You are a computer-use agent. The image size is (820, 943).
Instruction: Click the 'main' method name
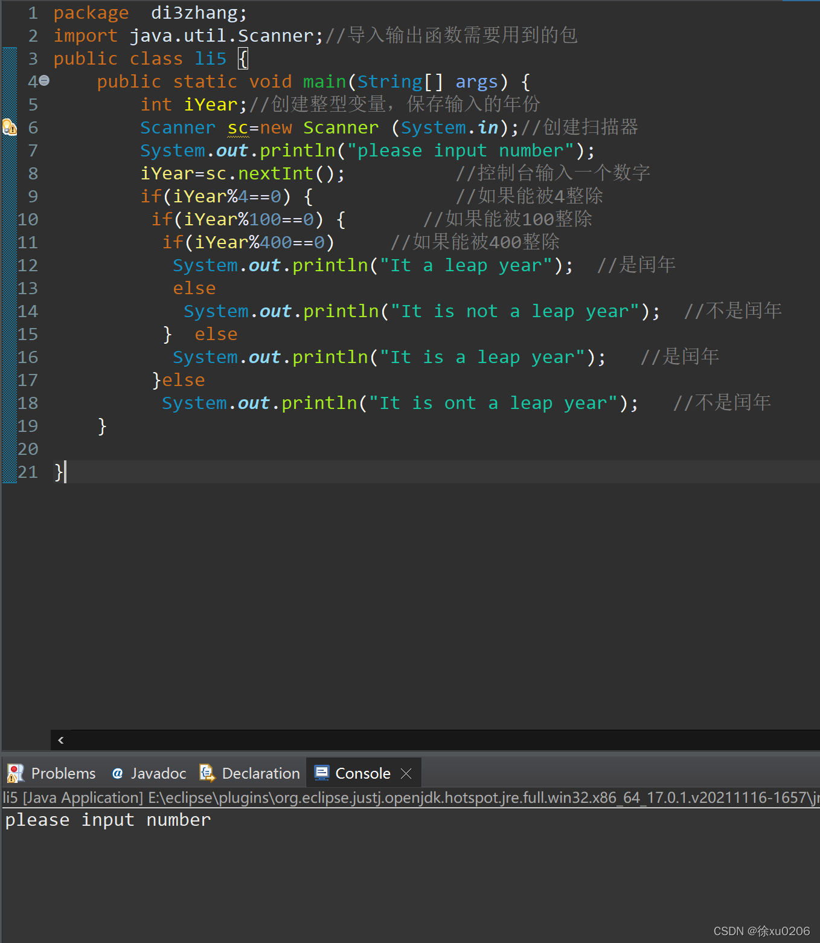click(325, 82)
